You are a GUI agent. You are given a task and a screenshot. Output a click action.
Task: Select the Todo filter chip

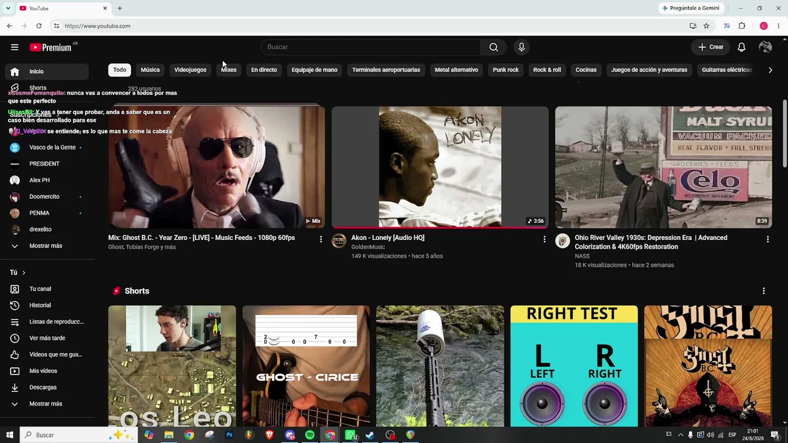click(119, 70)
